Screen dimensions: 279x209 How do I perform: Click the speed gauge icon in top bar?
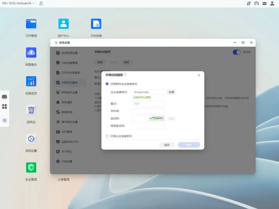pyautogui.click(x=257, y=3)
